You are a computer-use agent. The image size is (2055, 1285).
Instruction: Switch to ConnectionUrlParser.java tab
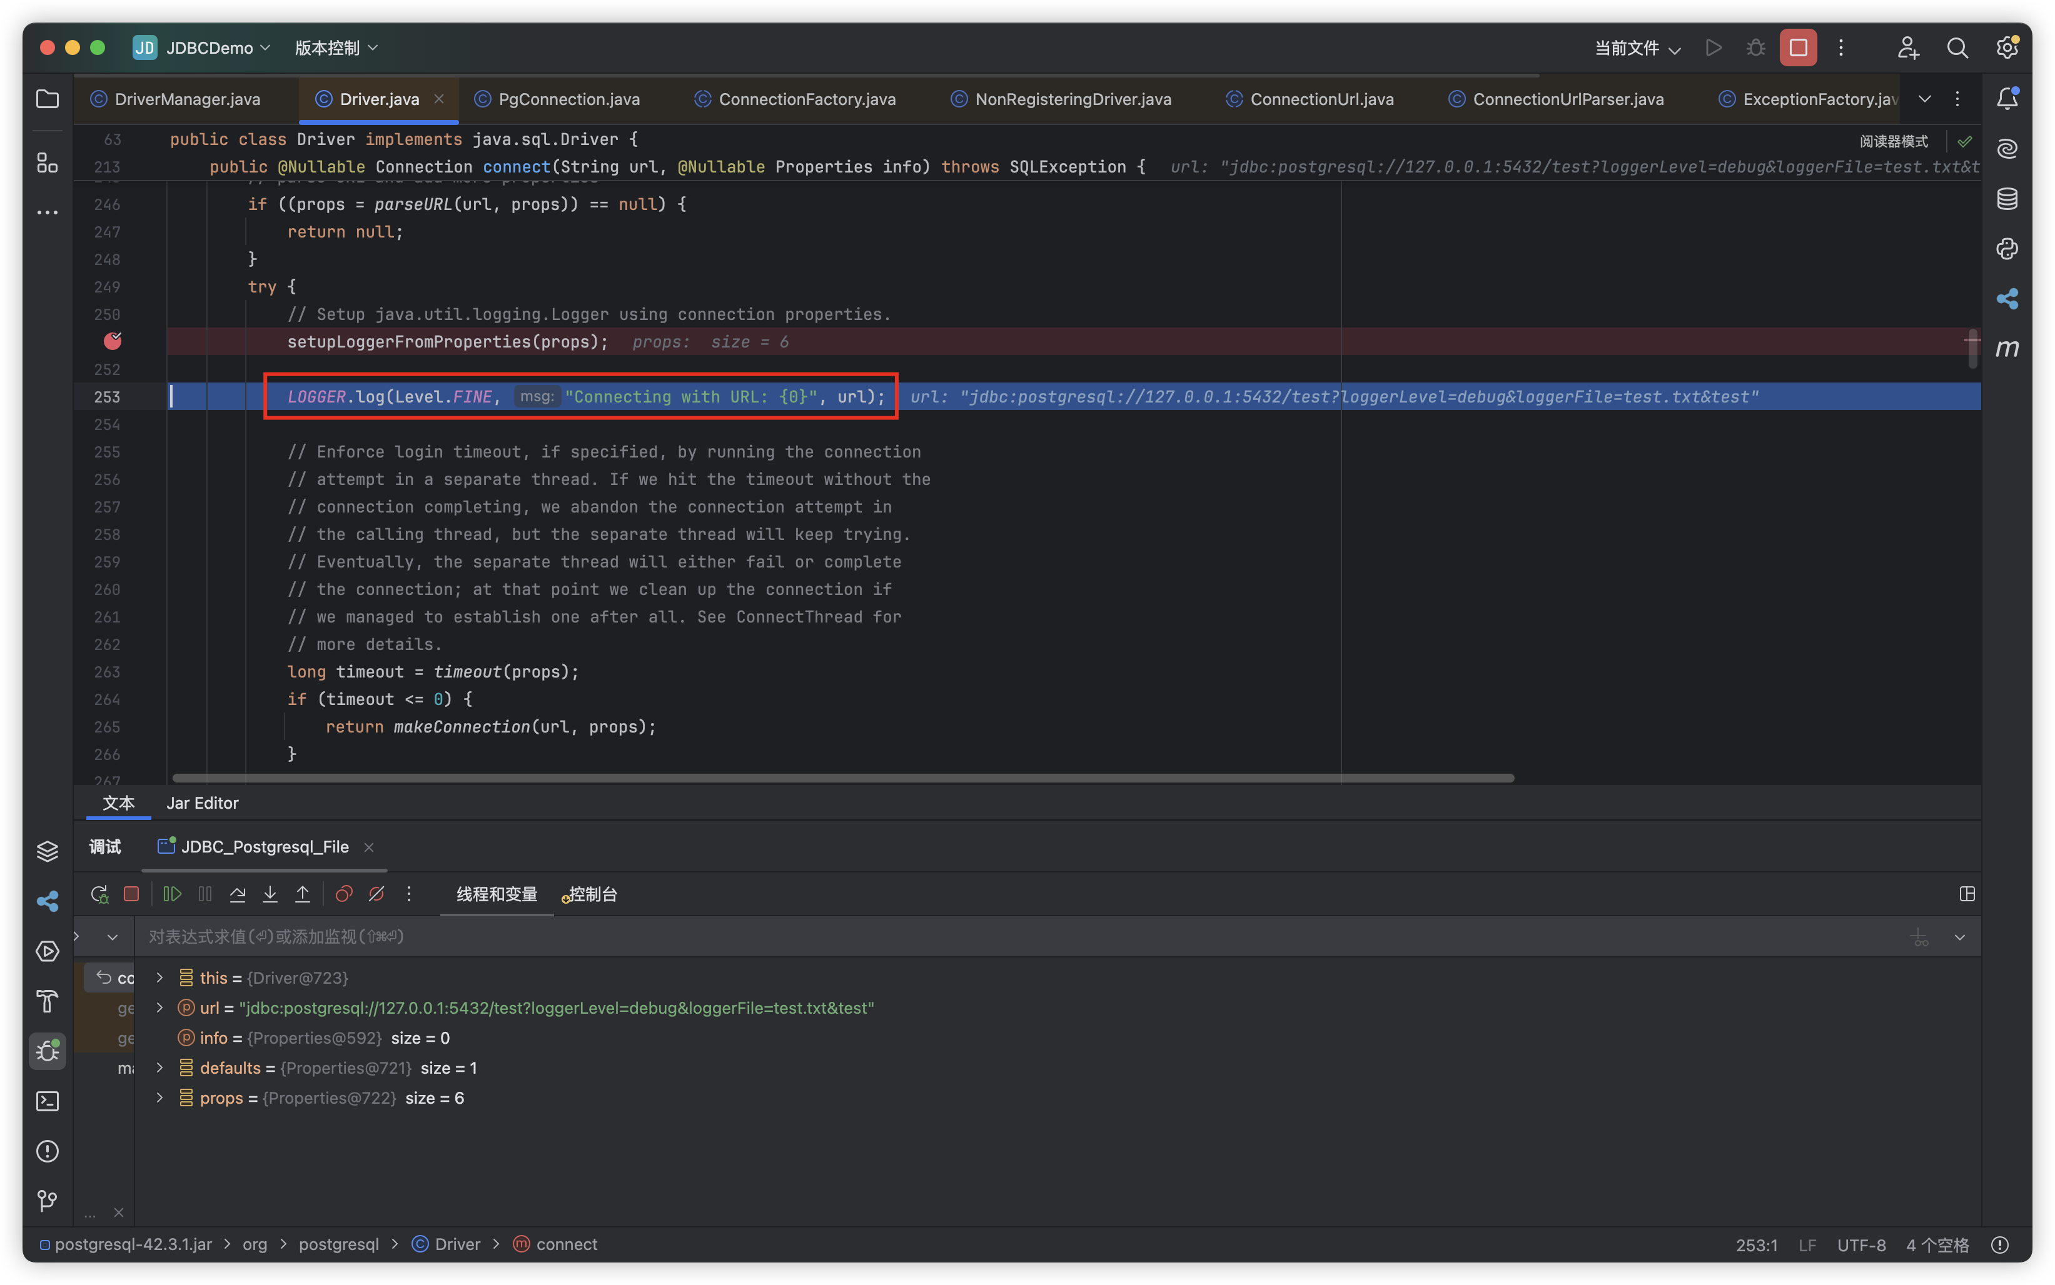pos(1556,99)
